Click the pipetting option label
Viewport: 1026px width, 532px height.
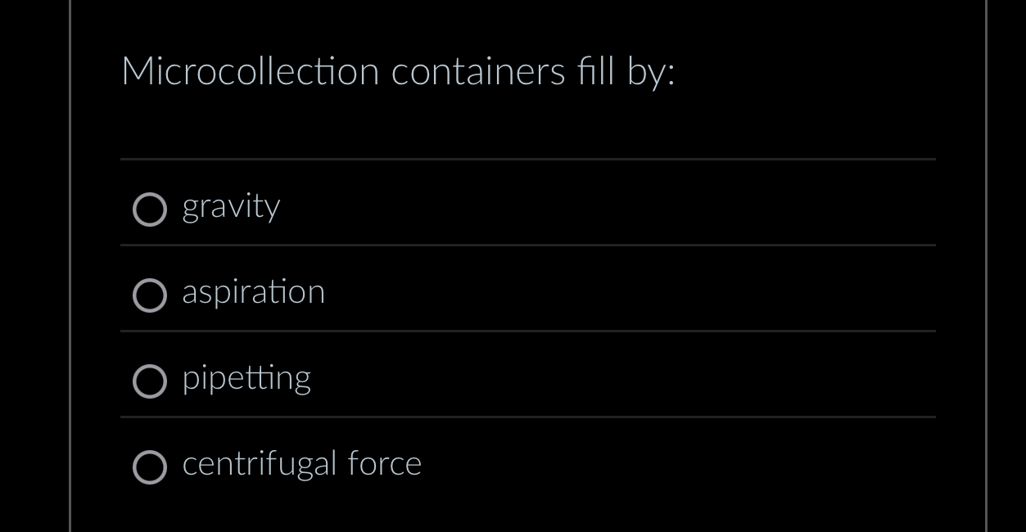(x=246, y=377)
